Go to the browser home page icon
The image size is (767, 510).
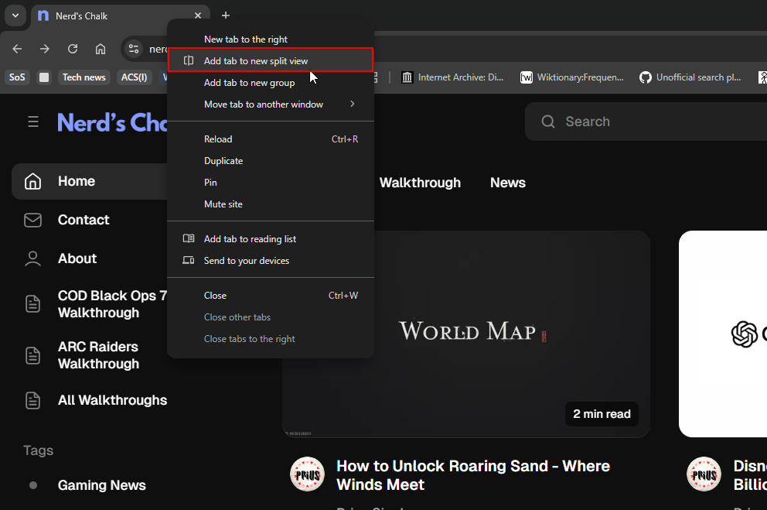[x=101, y=49]
